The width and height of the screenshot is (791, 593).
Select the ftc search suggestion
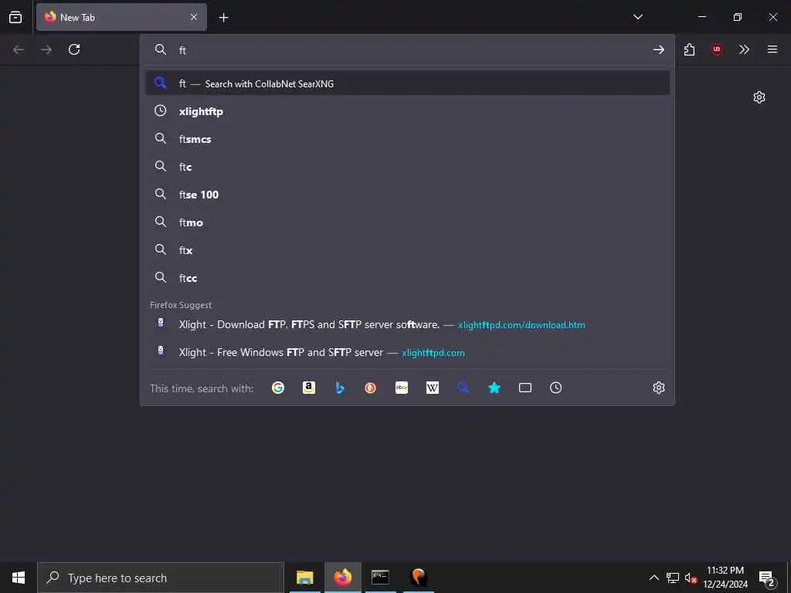(408, 167)
